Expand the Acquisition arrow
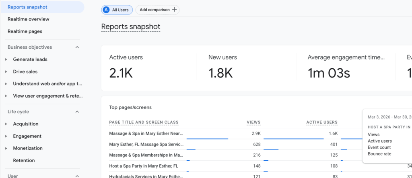Viewport: 412px width, 178px height. click(6, 124)
